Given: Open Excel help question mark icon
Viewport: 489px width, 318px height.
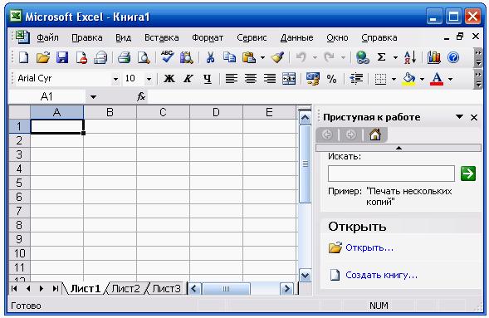Looking at the screenshot, I should 453,57.
